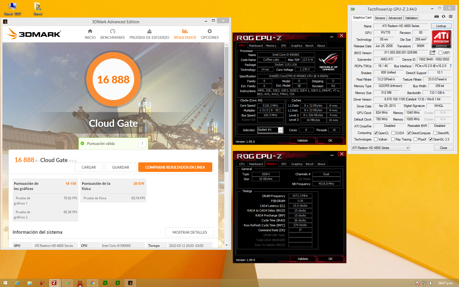Open the Bench tab in lower CPU-Z
The width and height of the screenshot is (459, 287).
[x=310, y=164]
